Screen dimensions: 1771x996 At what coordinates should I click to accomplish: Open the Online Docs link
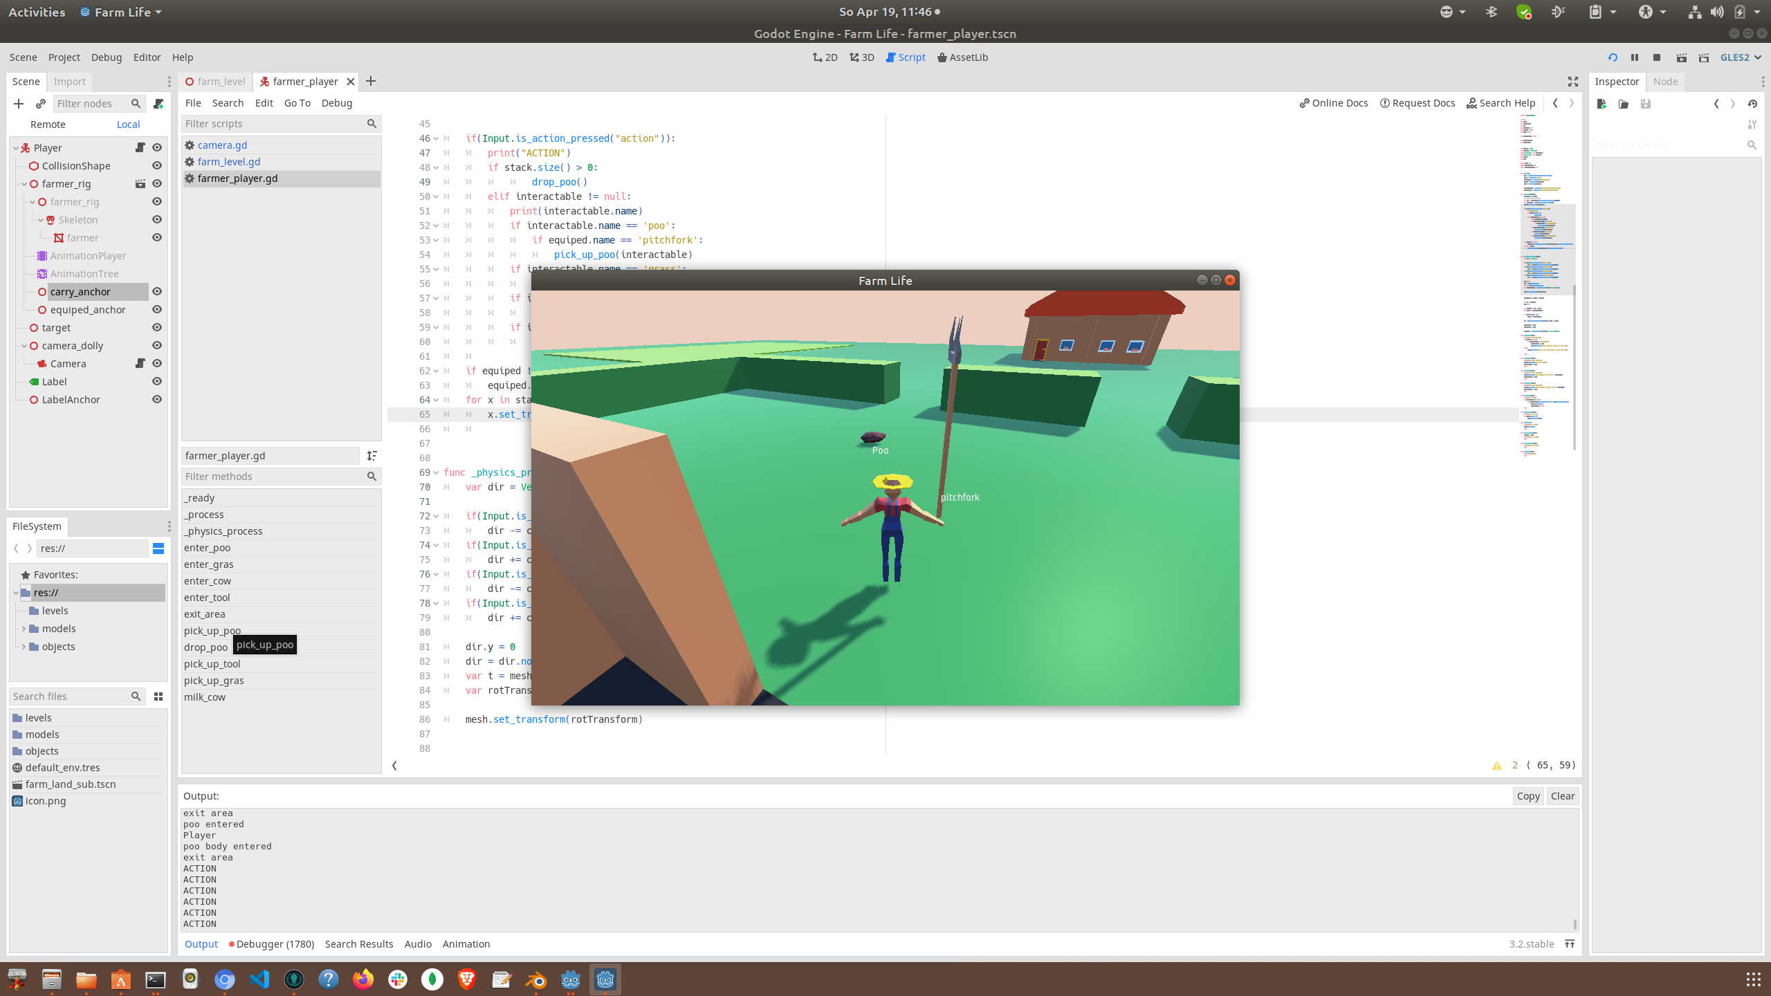pos(1333,103)
